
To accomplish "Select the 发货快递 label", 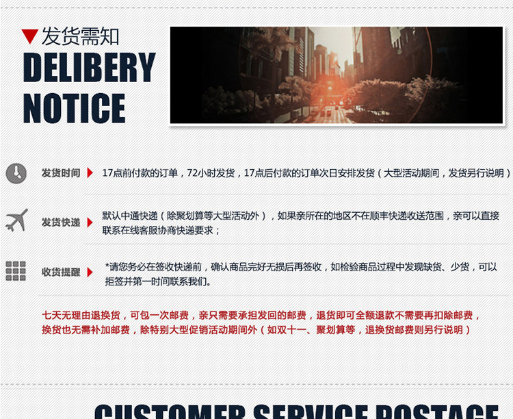I will [x=61, y=223].
